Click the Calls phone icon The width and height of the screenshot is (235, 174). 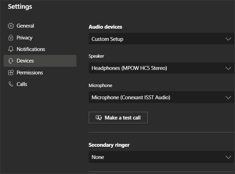(11, 84)
